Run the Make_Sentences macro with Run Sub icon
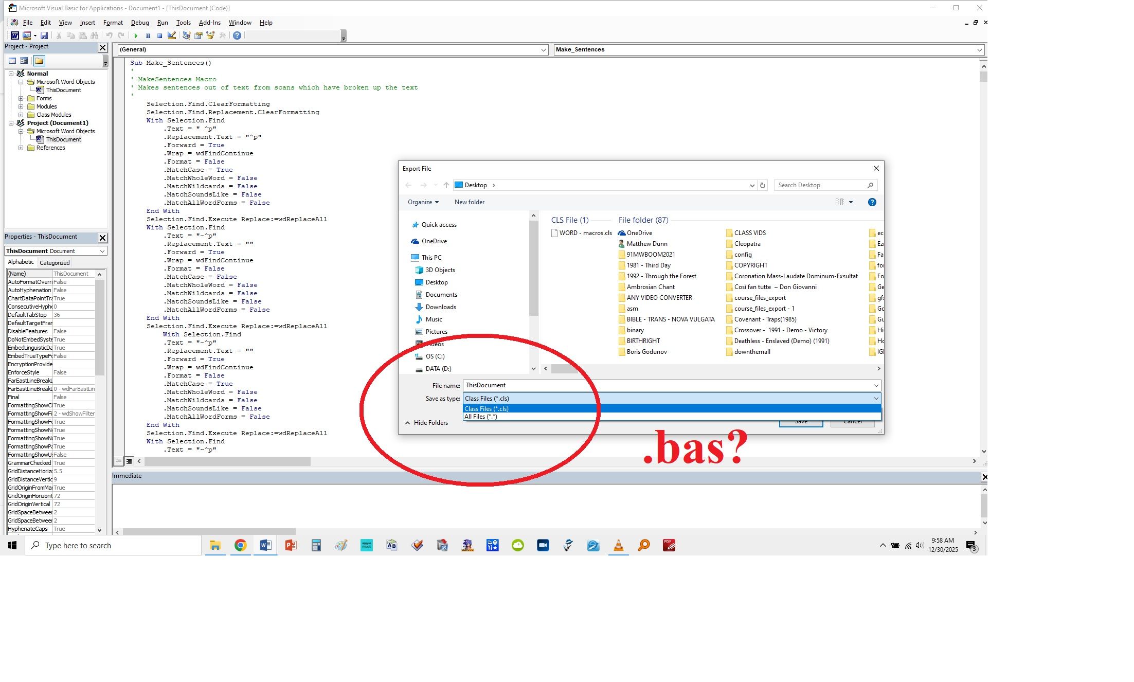The width and height of the screenshot is (1134, 682). (x=135, y=35)
